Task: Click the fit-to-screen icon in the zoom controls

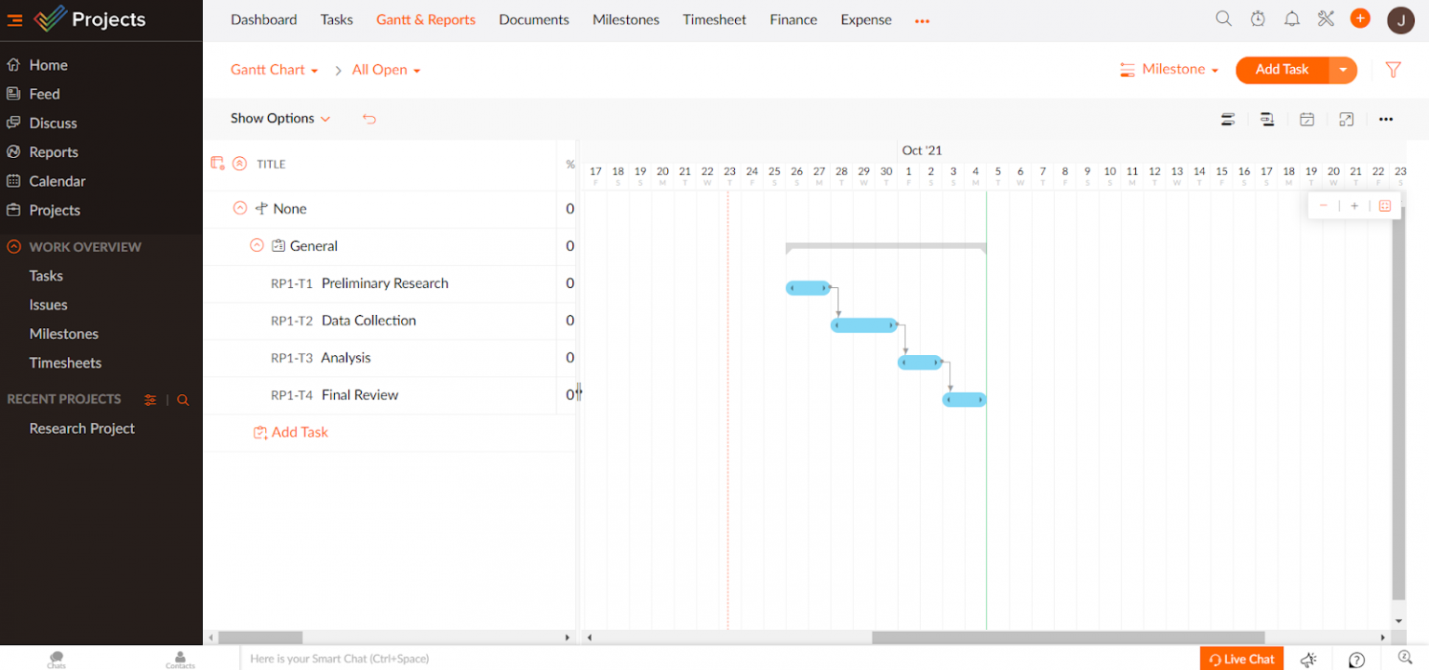Action: 1385,205
